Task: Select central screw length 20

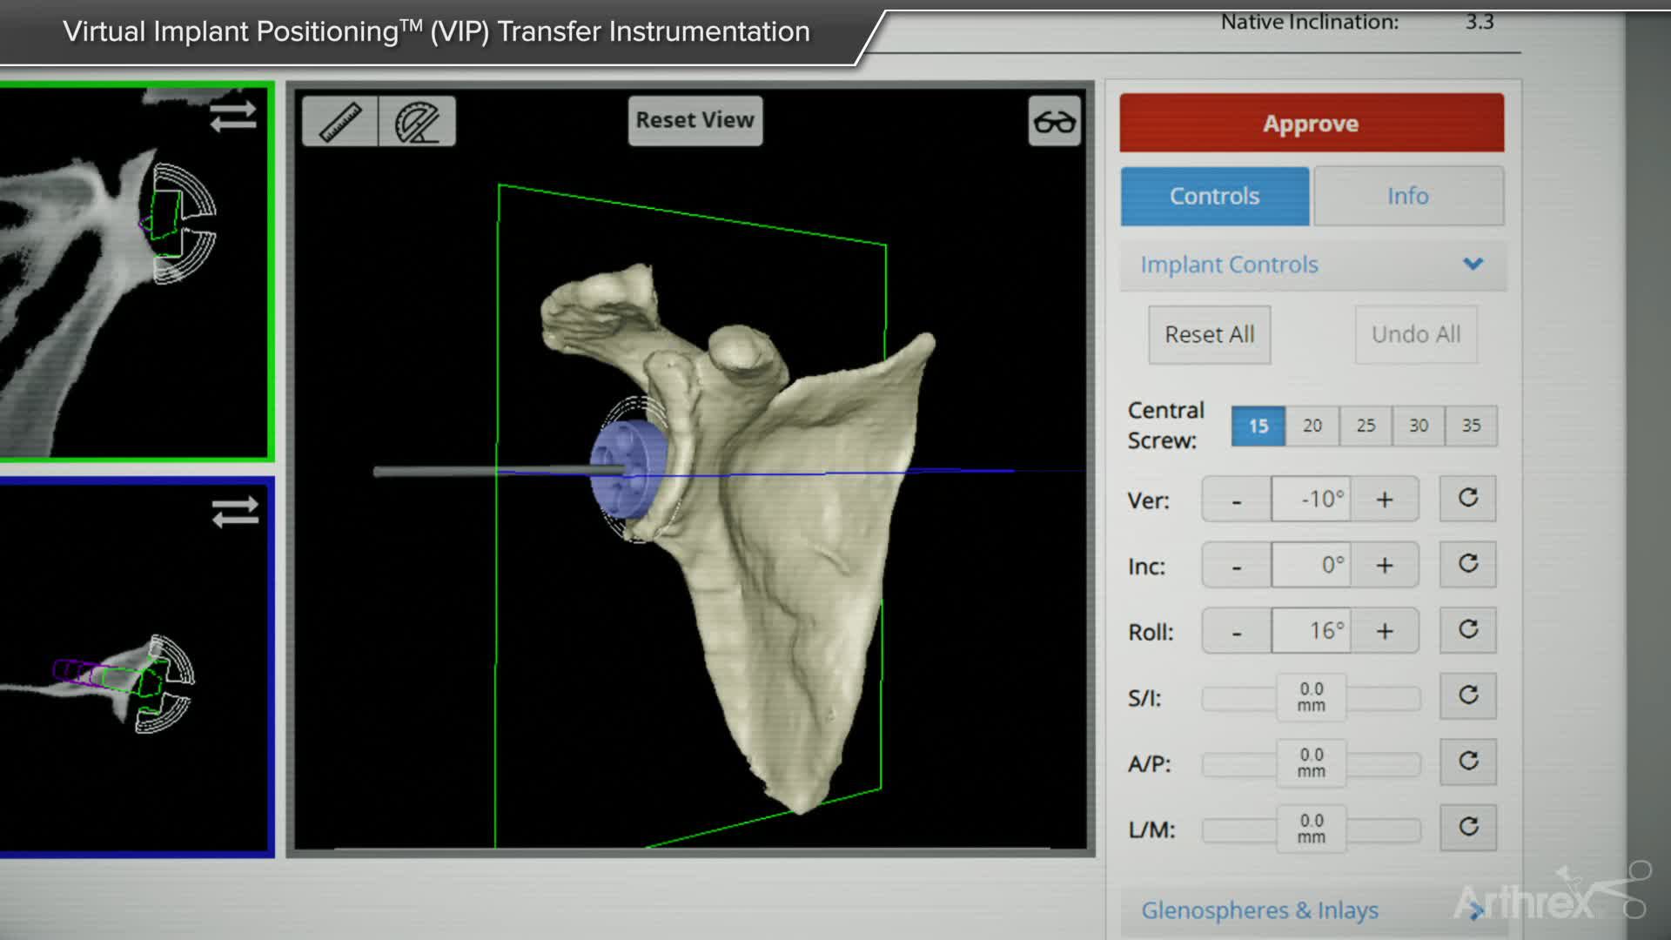Action: pyautogui.click(x=1312, y=426)
